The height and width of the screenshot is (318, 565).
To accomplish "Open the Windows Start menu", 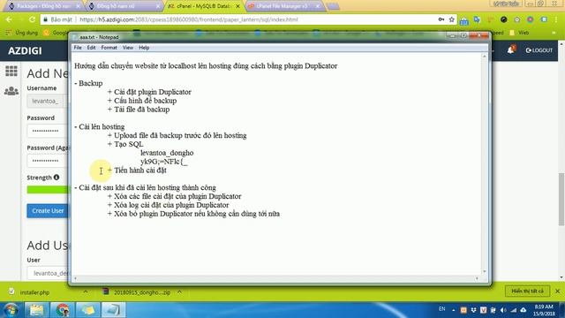I will pyautogui.click(x=11, y=310).
